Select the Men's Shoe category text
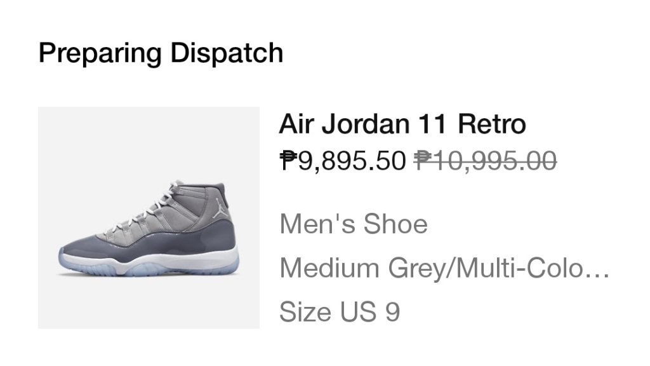The image size is (650, 366). coord(354,224)
